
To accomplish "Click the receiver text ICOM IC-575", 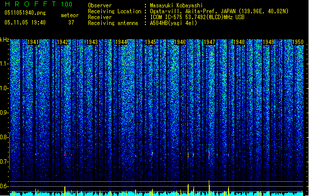I will coord(167,17).
